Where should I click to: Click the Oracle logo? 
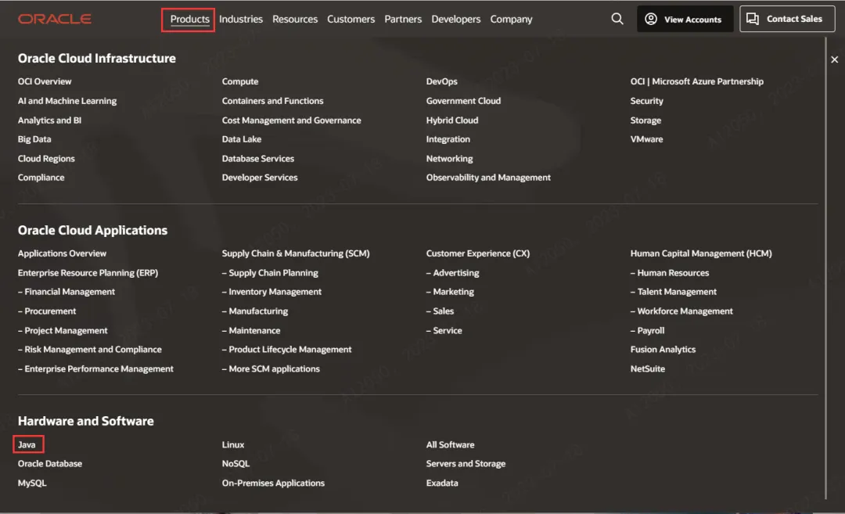pyautogui.click(x=55, y=19)
